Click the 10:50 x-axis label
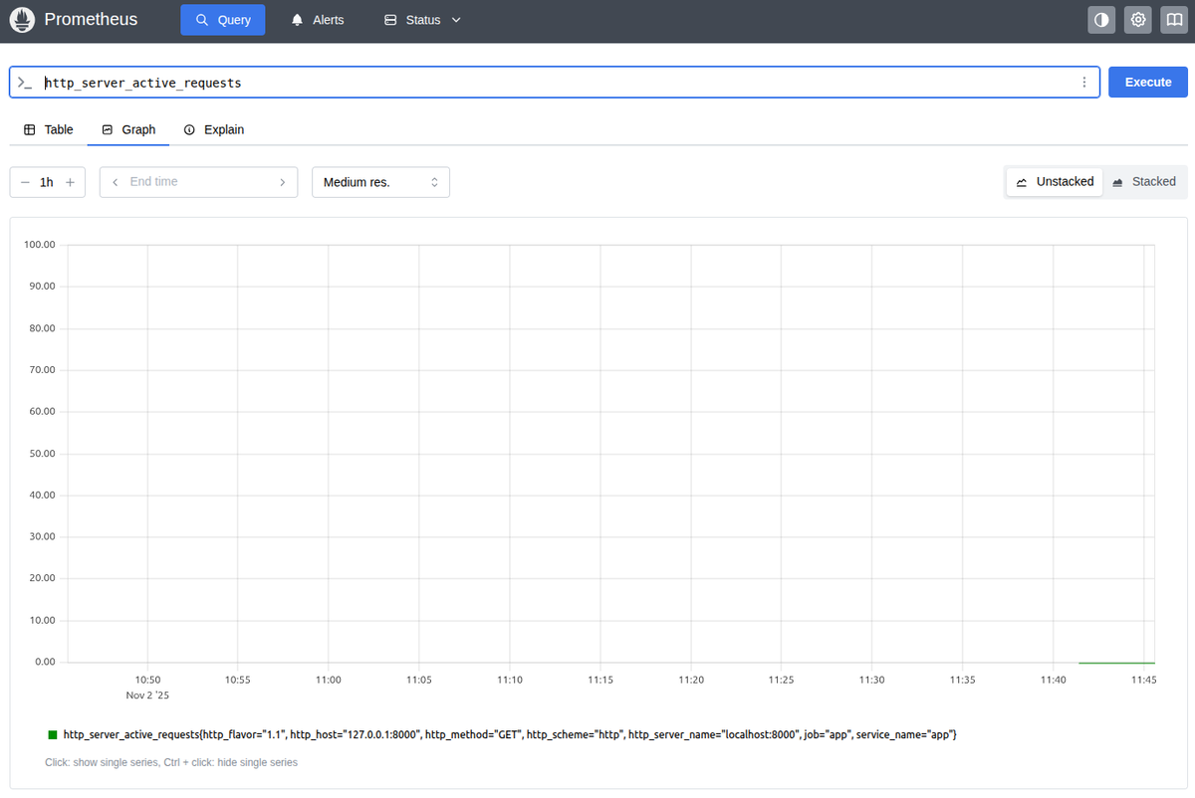The width and height of the screenshot is (1195, 798). click(147, 680)
